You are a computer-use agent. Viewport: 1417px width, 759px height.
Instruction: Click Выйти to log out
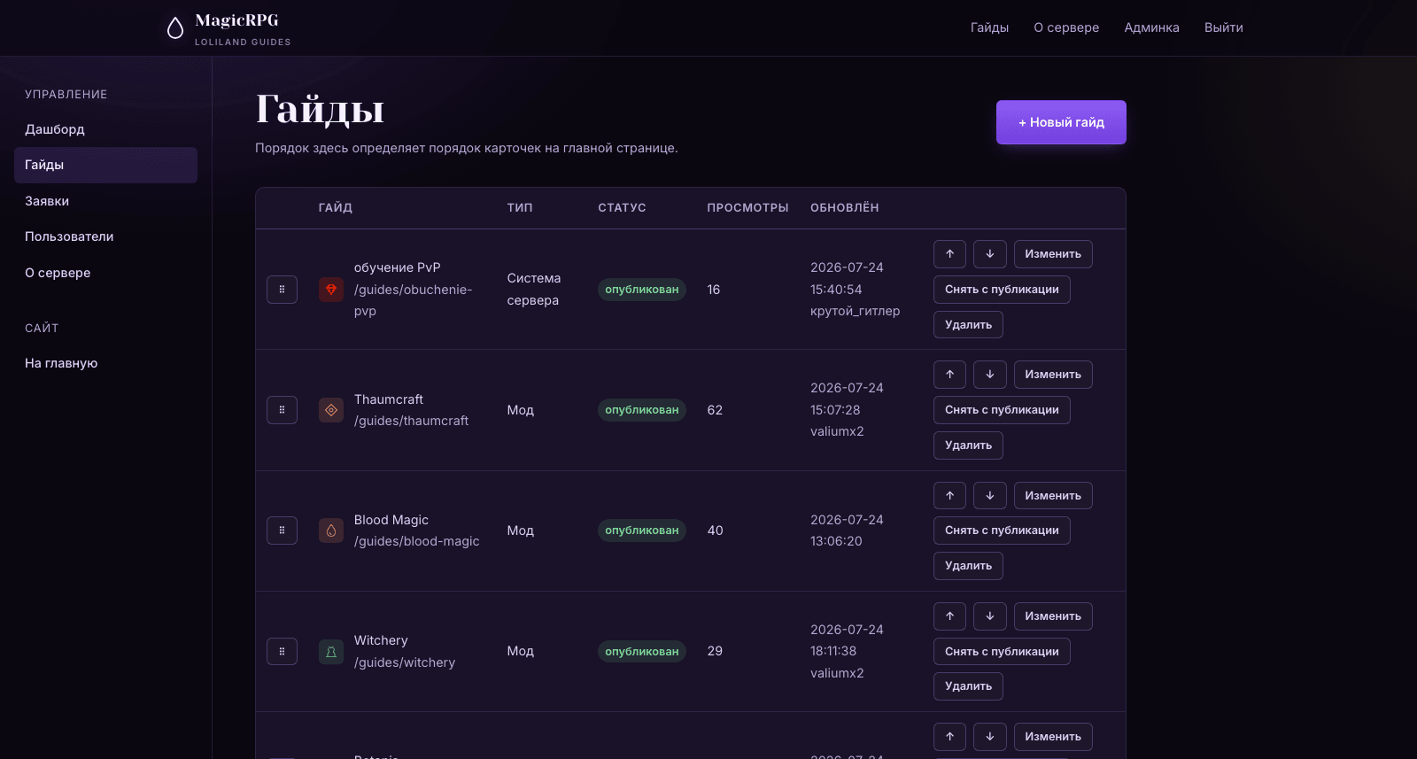coord(1223,27)
